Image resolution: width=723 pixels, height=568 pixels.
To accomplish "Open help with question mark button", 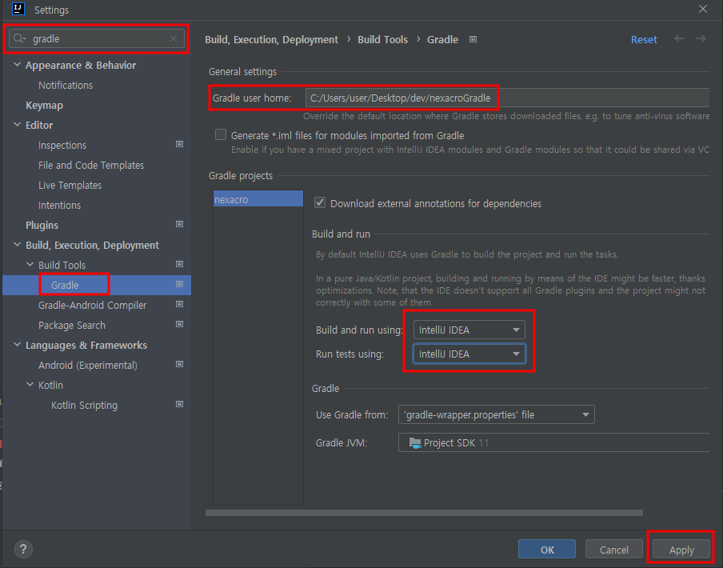I will pos(23,549).
